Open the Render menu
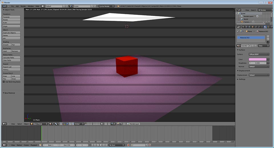The image size is (274, 148). pos(23,6)
